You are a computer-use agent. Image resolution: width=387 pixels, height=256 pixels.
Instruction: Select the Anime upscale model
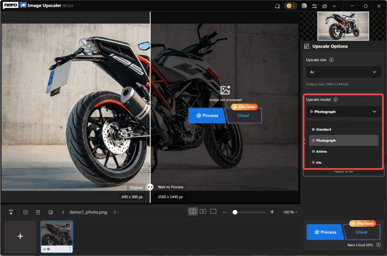[x=343, y=151]
